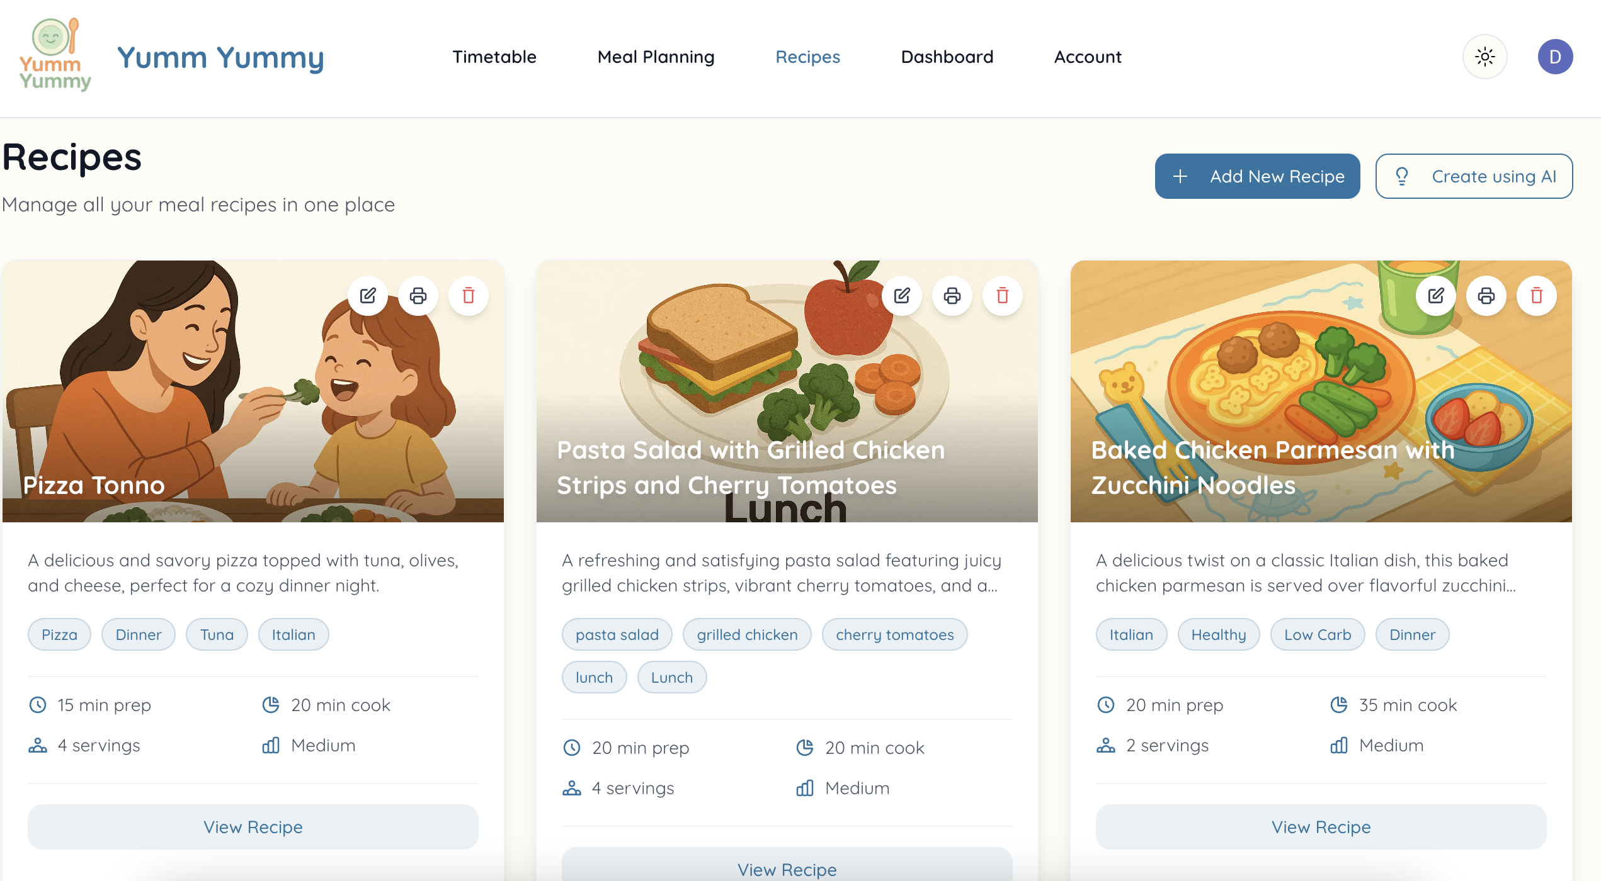Click Create using AI button
Screen dimensions: 1601x881
1474,176
